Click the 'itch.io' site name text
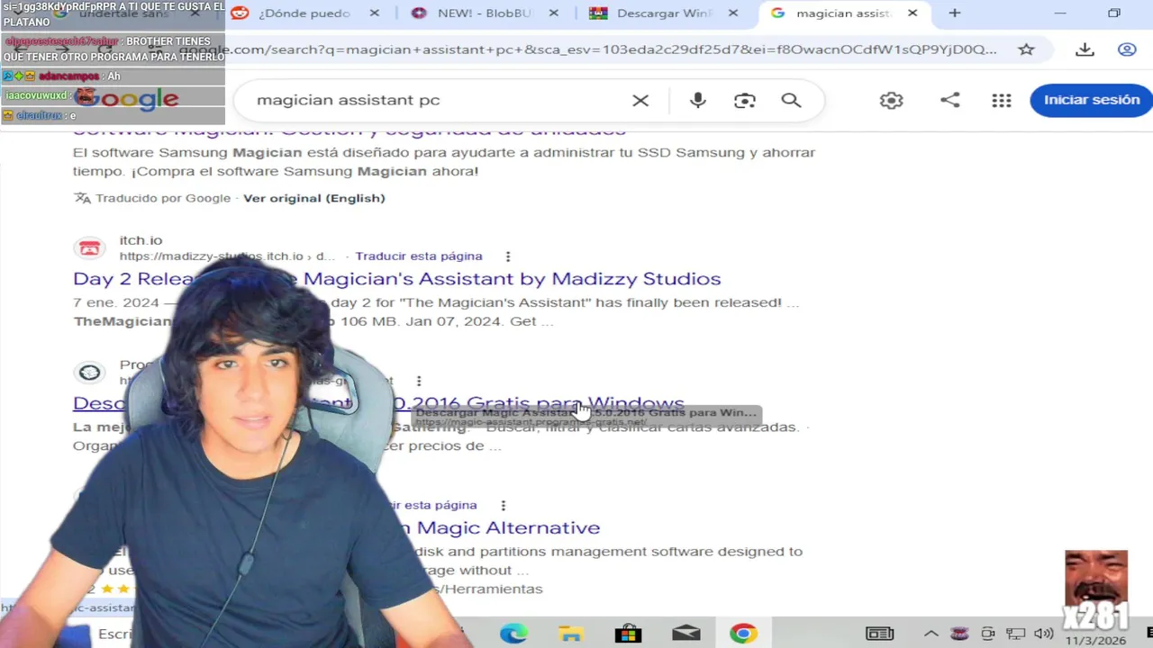Image resolution: width=1153 pixels, height=648 pixels. point(141,240)
